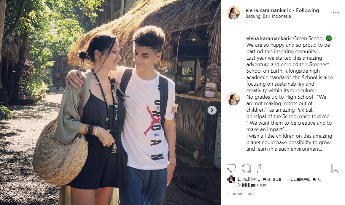Open elena.karamankaric profile from header username
Viewport: 345px width, 205px height.
[268, 10]
